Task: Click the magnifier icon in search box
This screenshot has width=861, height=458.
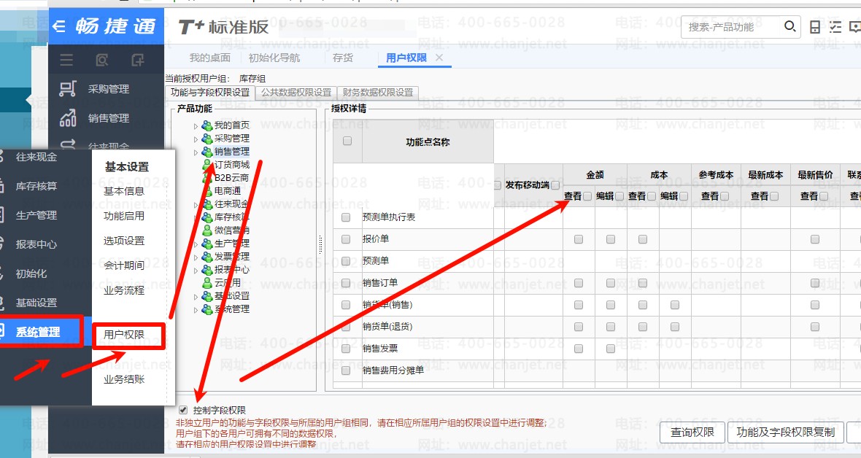Action: [x=789, y=27]
